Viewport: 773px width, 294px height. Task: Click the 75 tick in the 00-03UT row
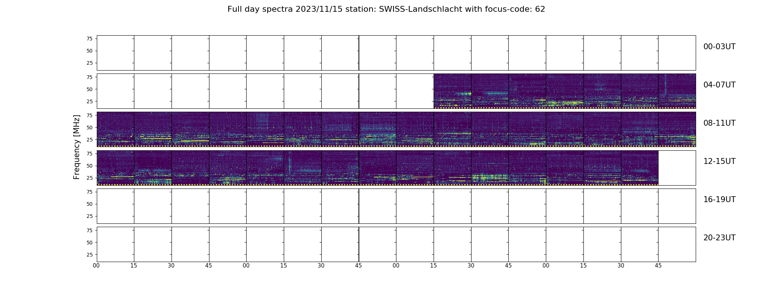(x=89, y=39)
